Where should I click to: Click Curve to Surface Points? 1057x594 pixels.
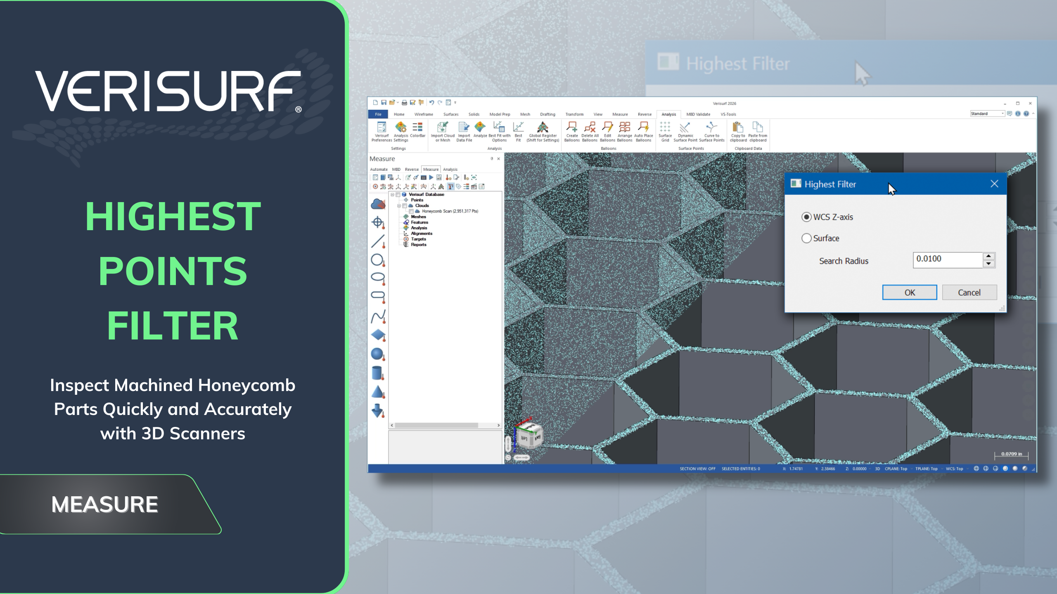pyautogui.click(x=711, y=132)
